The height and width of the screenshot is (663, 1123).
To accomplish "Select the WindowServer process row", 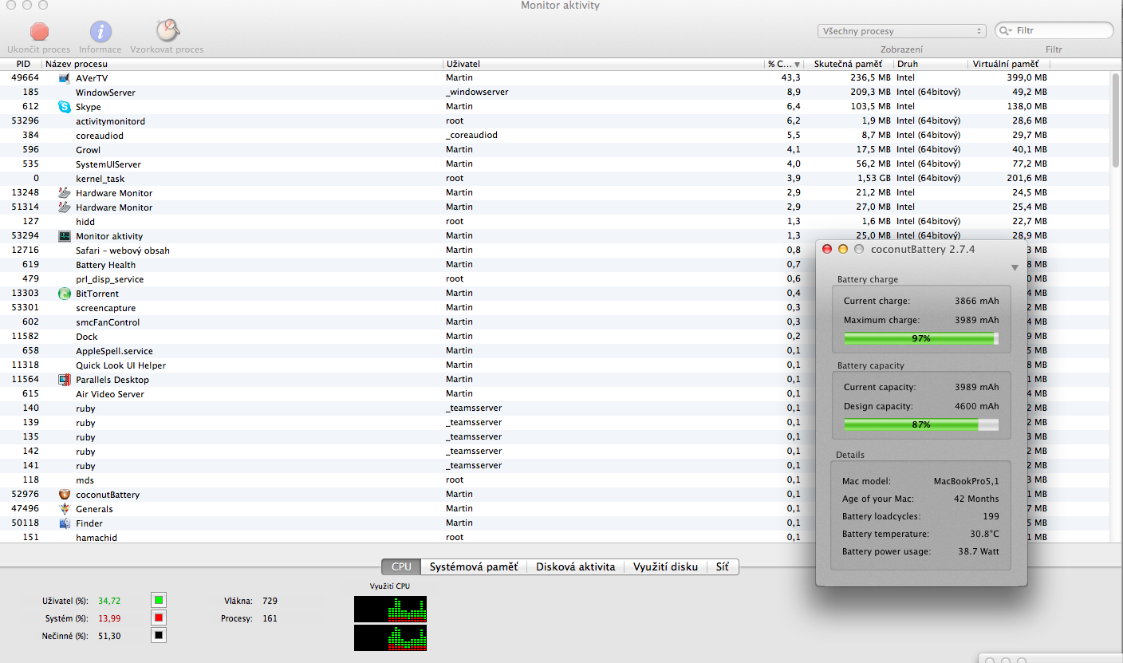I will pyautogui.click(x=555, y=93).
